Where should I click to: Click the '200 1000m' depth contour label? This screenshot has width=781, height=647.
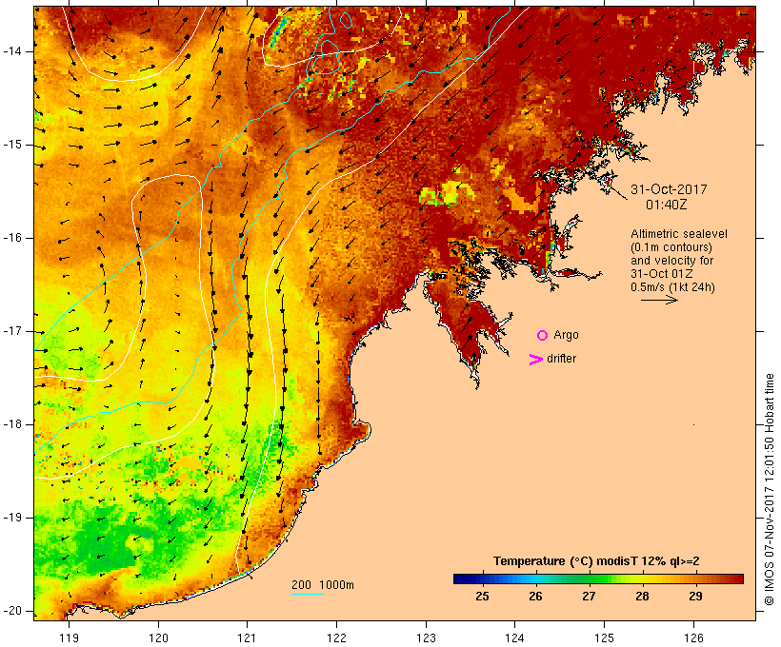[x=323, y=585]
